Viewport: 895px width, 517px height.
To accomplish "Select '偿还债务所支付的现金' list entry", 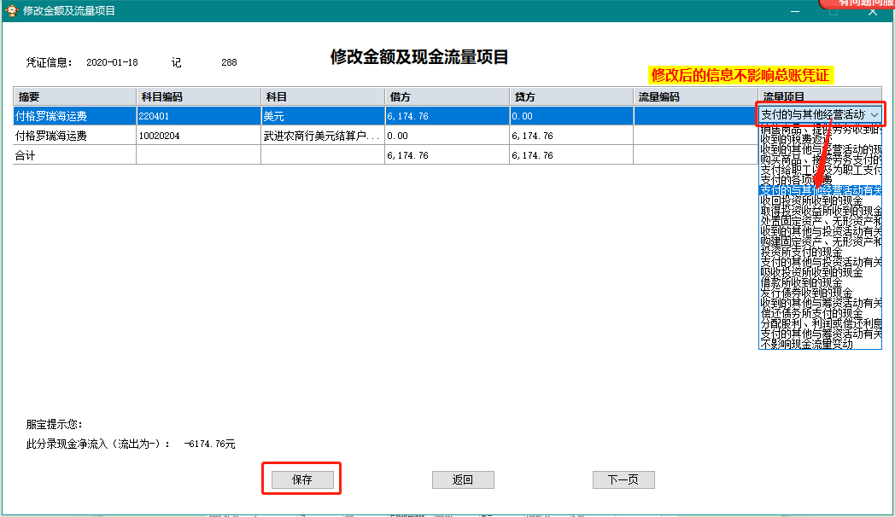I will (811, 313).
